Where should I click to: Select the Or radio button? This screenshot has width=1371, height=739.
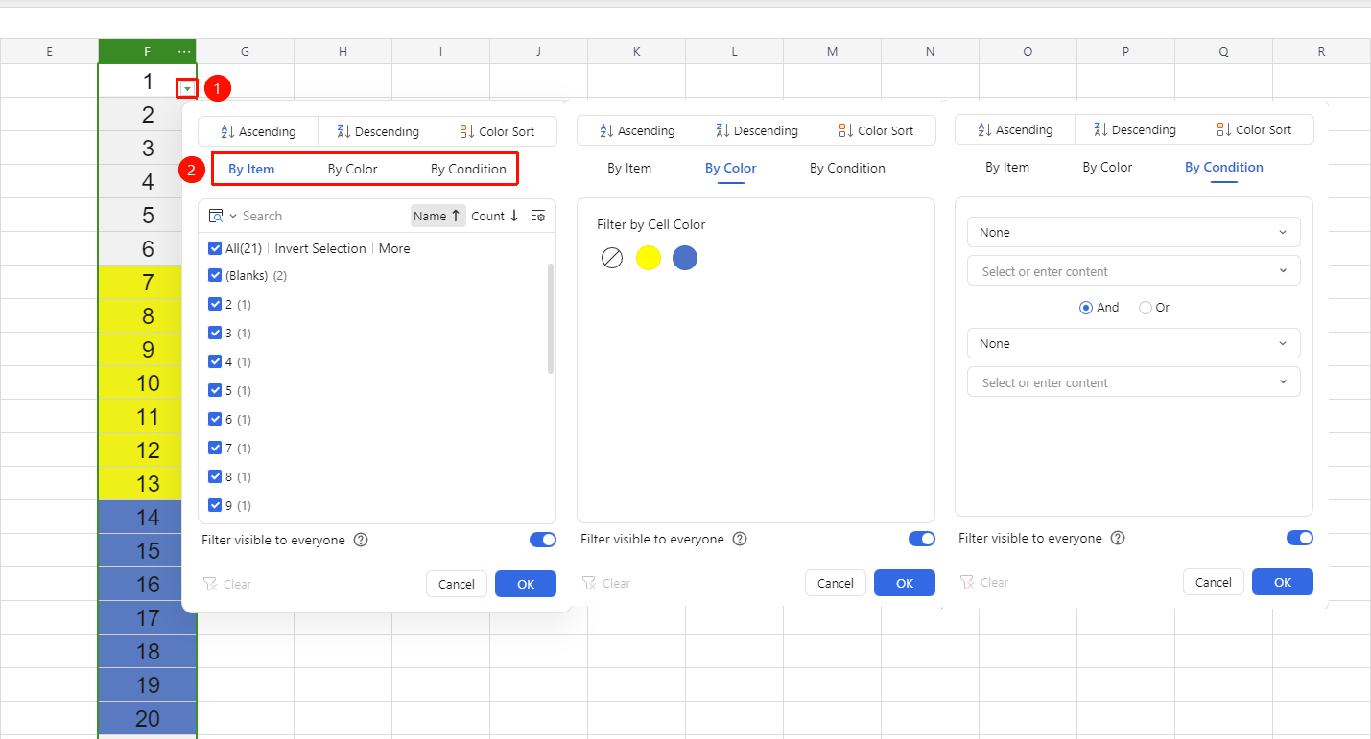[1145, 308]
